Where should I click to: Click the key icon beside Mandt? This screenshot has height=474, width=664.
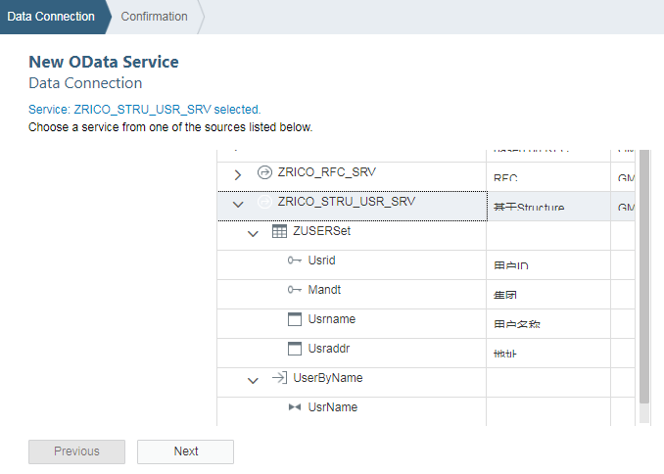point(294,290)
